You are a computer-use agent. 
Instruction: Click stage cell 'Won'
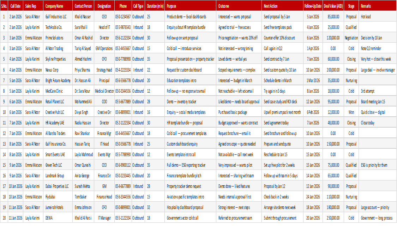pos(351,112)
